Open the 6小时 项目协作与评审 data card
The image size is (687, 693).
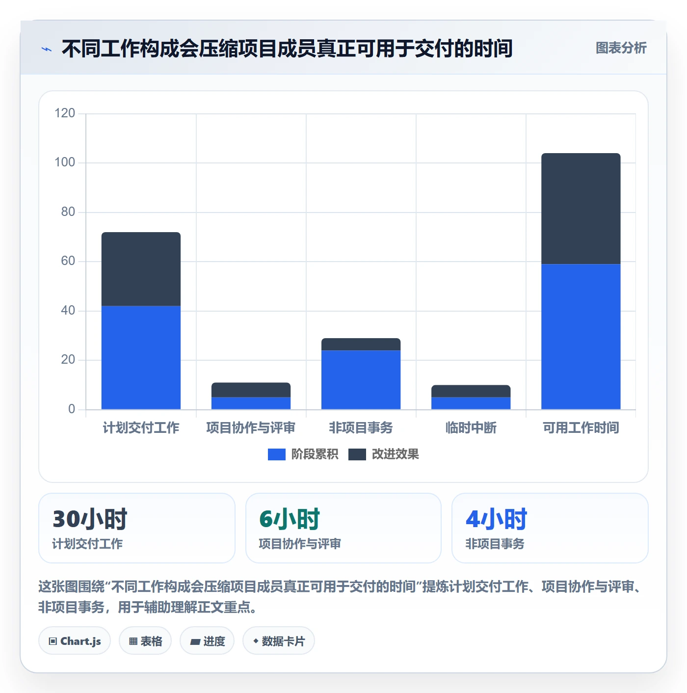343,528
